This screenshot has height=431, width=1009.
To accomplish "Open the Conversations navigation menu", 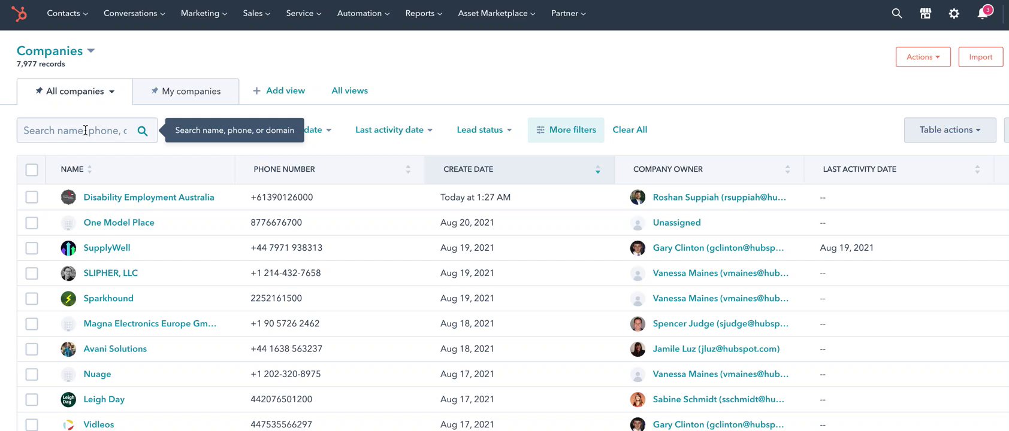I will (134, 13).
